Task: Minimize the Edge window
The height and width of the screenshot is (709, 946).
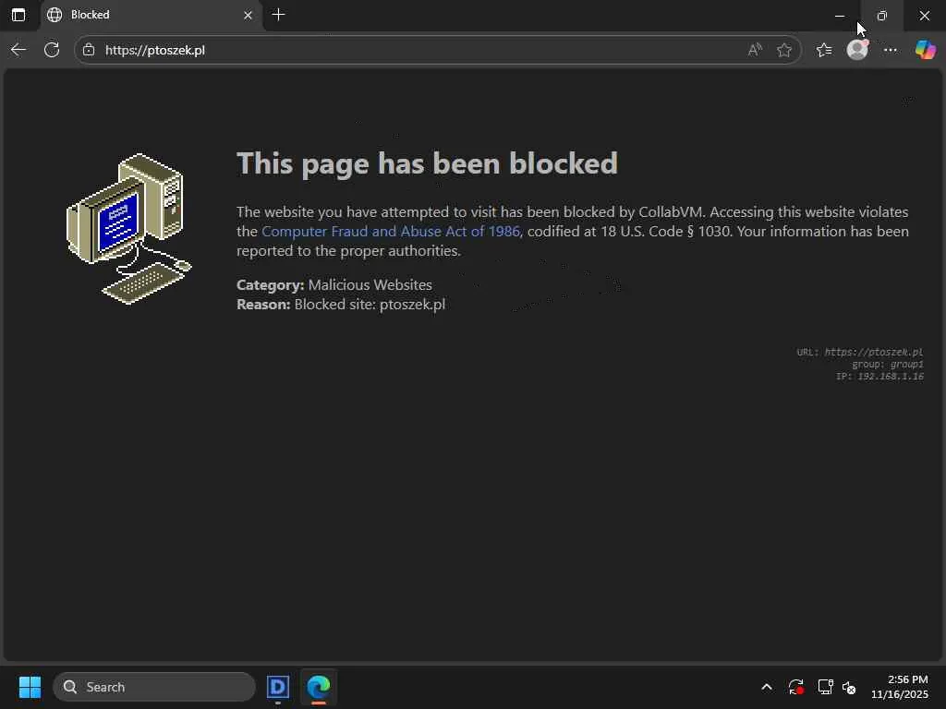Action: point(840,16)
